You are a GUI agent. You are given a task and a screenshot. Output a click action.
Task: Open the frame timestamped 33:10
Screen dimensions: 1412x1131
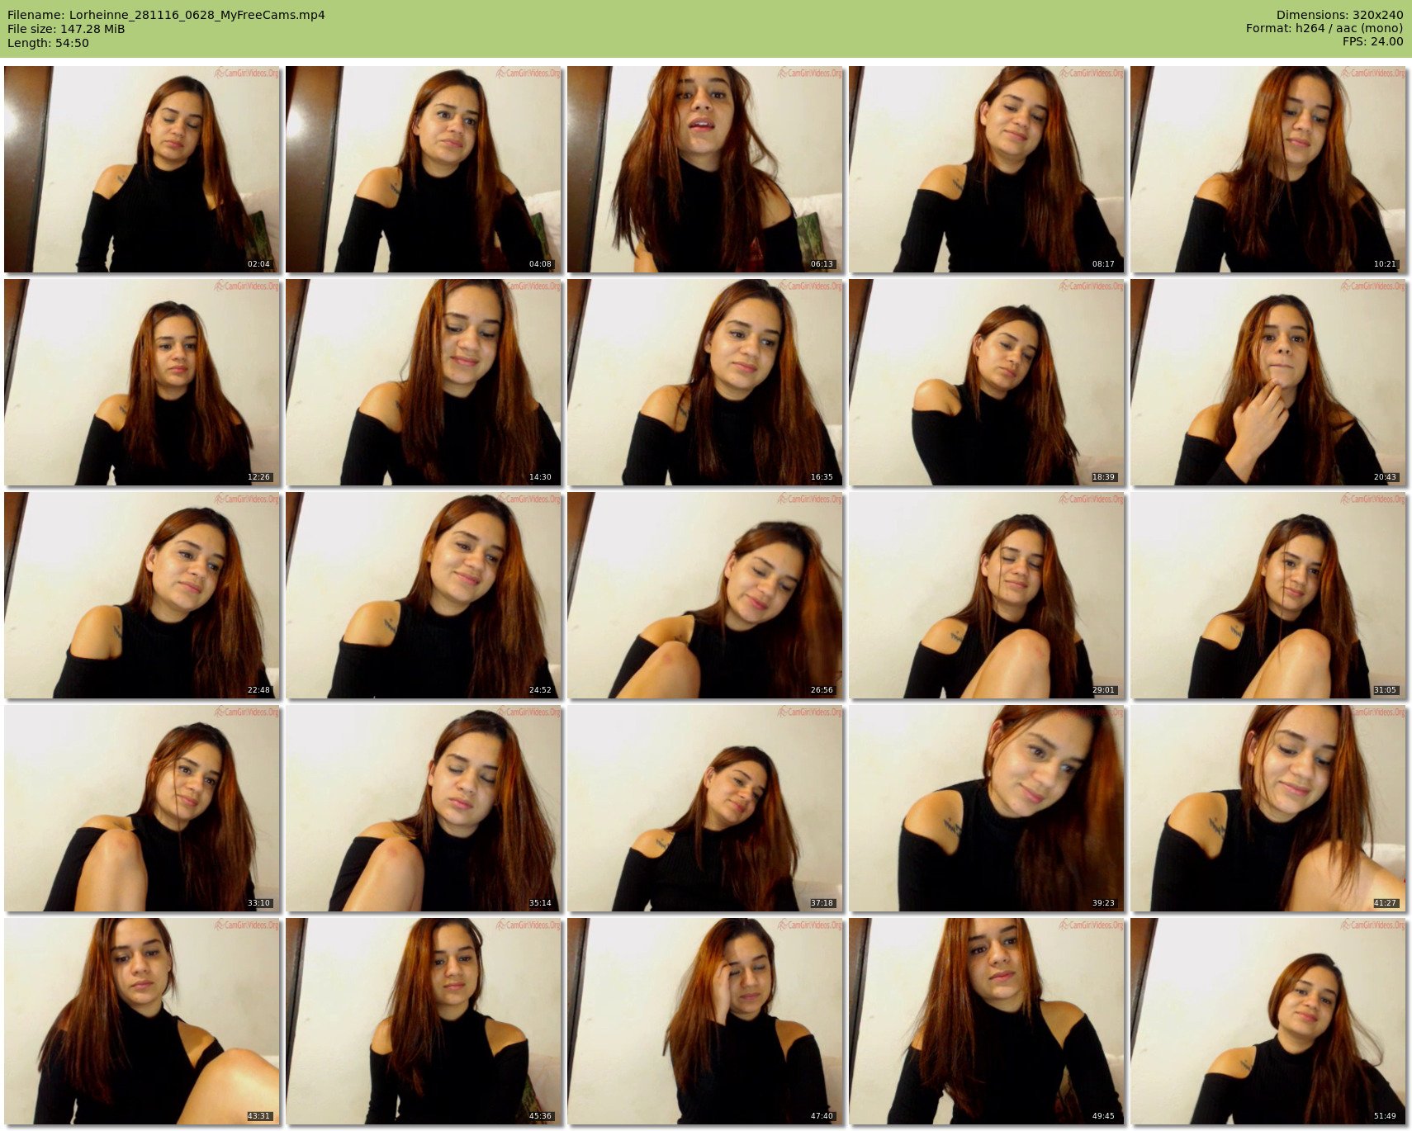[142, 808]
